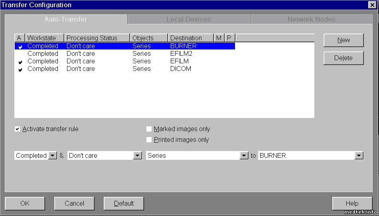Image resolution: width=379 pixels, height=216 pixels.
Task: Expand the Series objects dropdown
Action: pos(244,156)
